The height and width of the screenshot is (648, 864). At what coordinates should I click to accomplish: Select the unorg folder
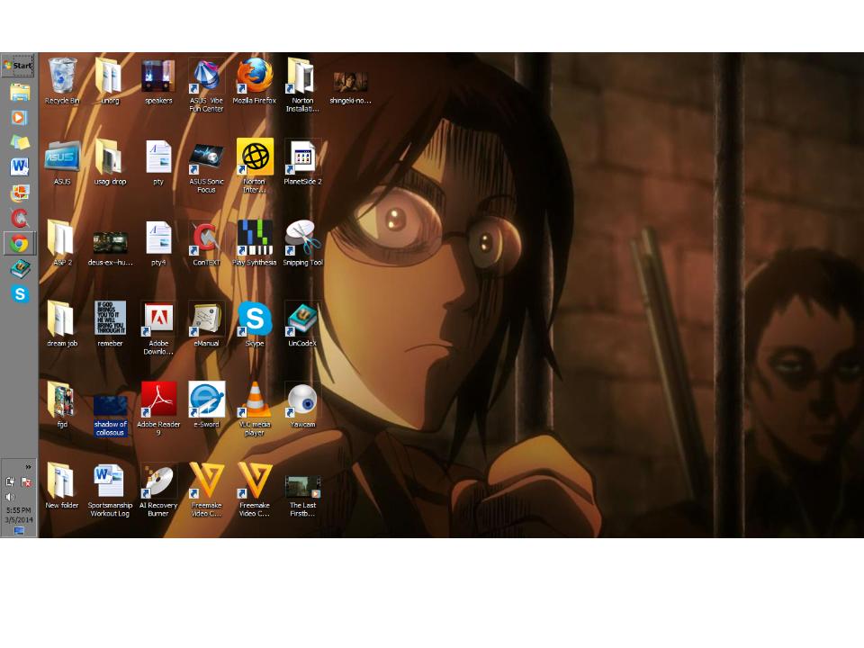coord(110,81)
